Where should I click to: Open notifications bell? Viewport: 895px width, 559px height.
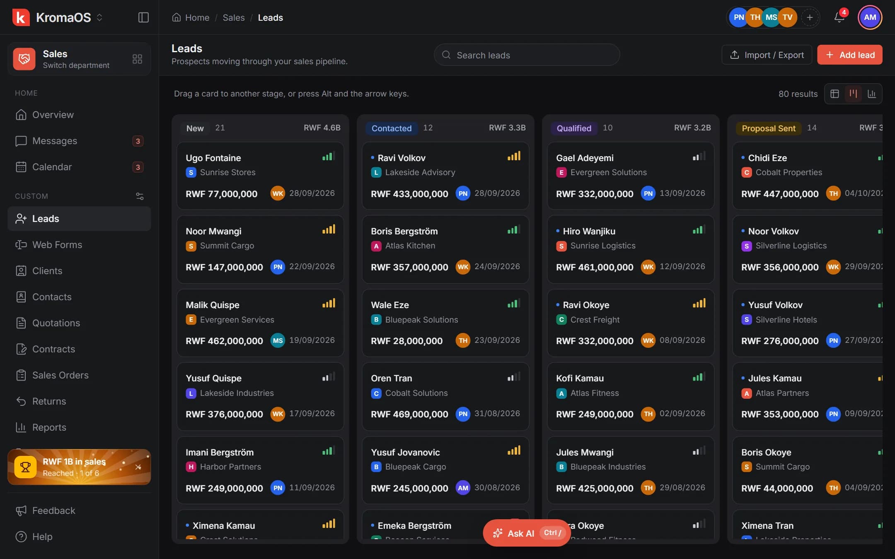tap(839, 17)
